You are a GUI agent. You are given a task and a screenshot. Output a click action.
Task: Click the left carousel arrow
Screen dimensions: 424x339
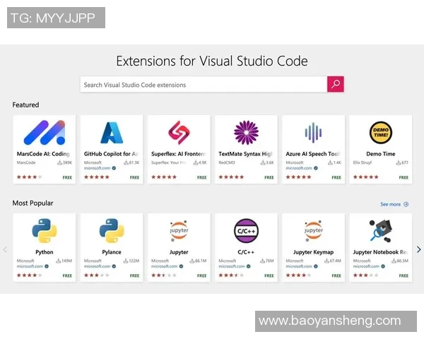6,249
